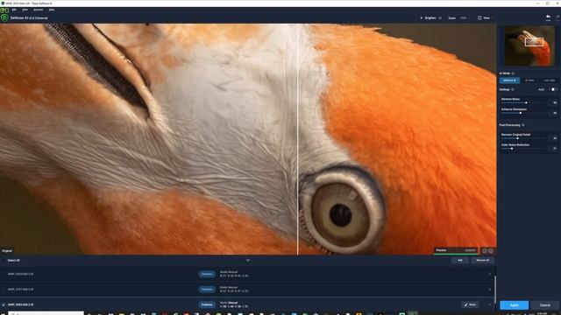Click the undo arrow icon
561x315 pixels.
[548, 17]
